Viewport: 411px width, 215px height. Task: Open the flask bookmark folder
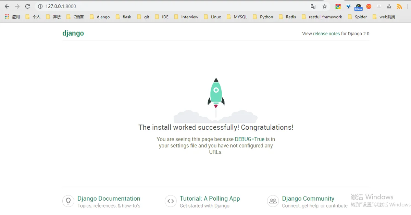124,17
